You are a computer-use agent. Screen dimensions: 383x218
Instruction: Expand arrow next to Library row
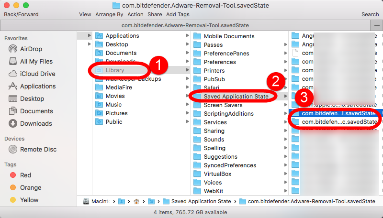187,70
